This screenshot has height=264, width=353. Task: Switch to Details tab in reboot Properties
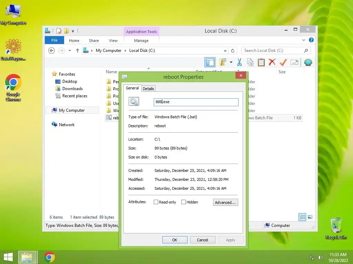148,88
